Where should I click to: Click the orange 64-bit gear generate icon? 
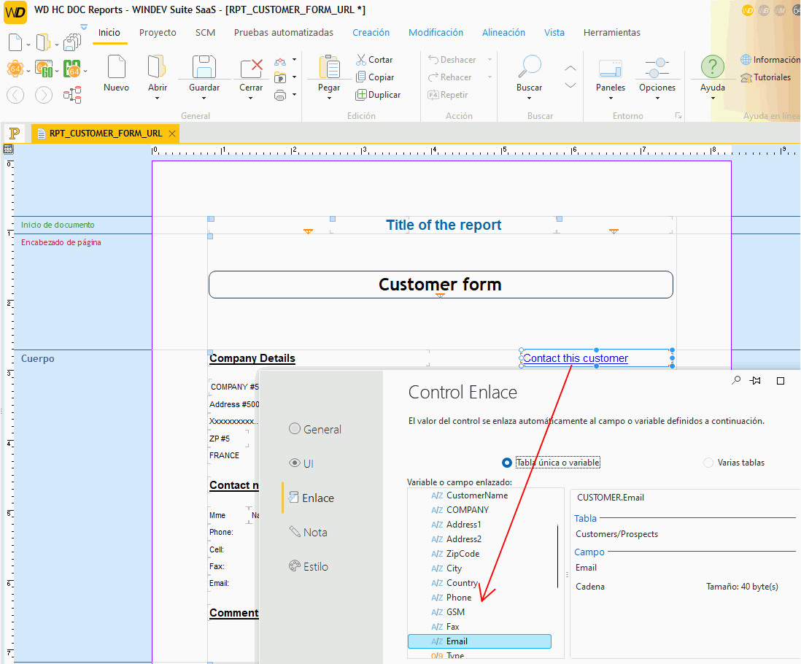pyautogui.click(x=15, y=69)
